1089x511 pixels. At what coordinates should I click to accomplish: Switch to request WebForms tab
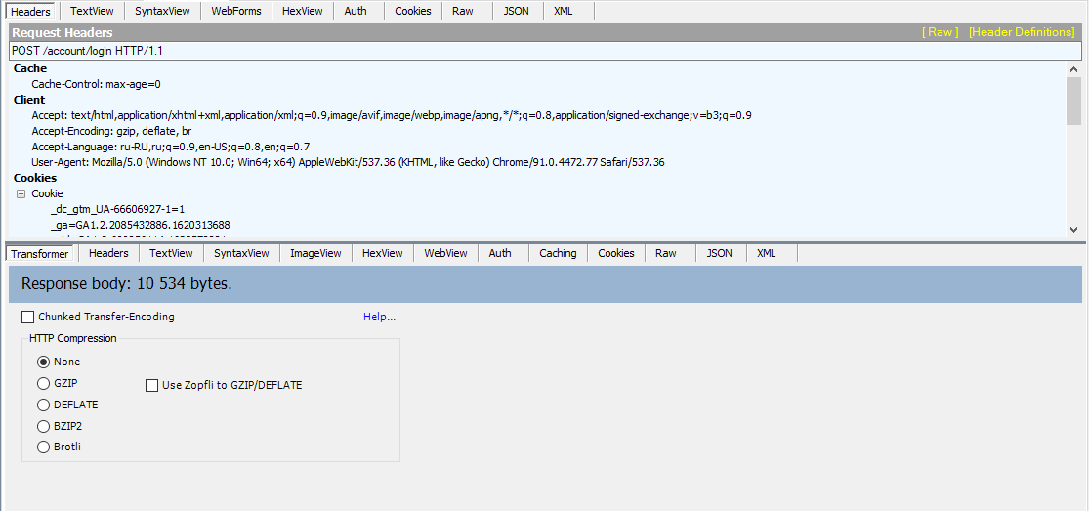pyautogui.click(x=237, y=11)
